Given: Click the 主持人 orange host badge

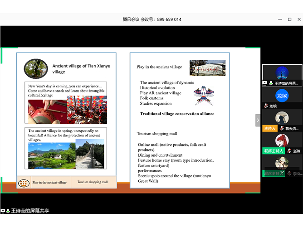Looking at the screenshot, I should coord(268,128).
